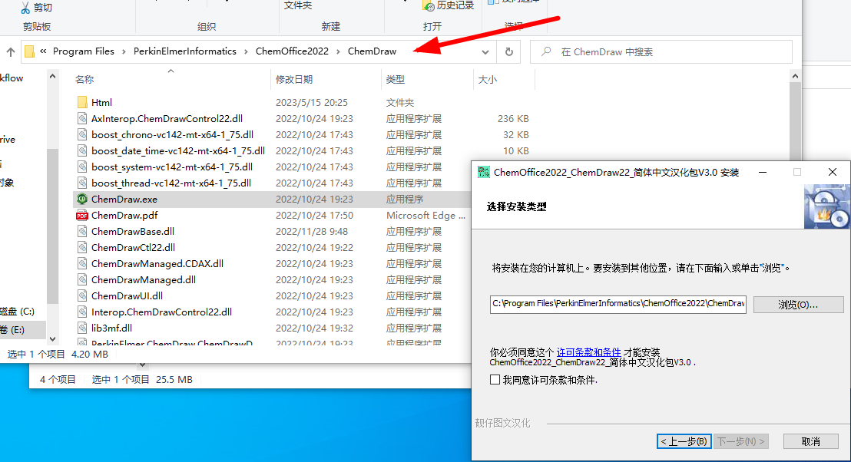Open address bar history dropdown

point(485,52)
